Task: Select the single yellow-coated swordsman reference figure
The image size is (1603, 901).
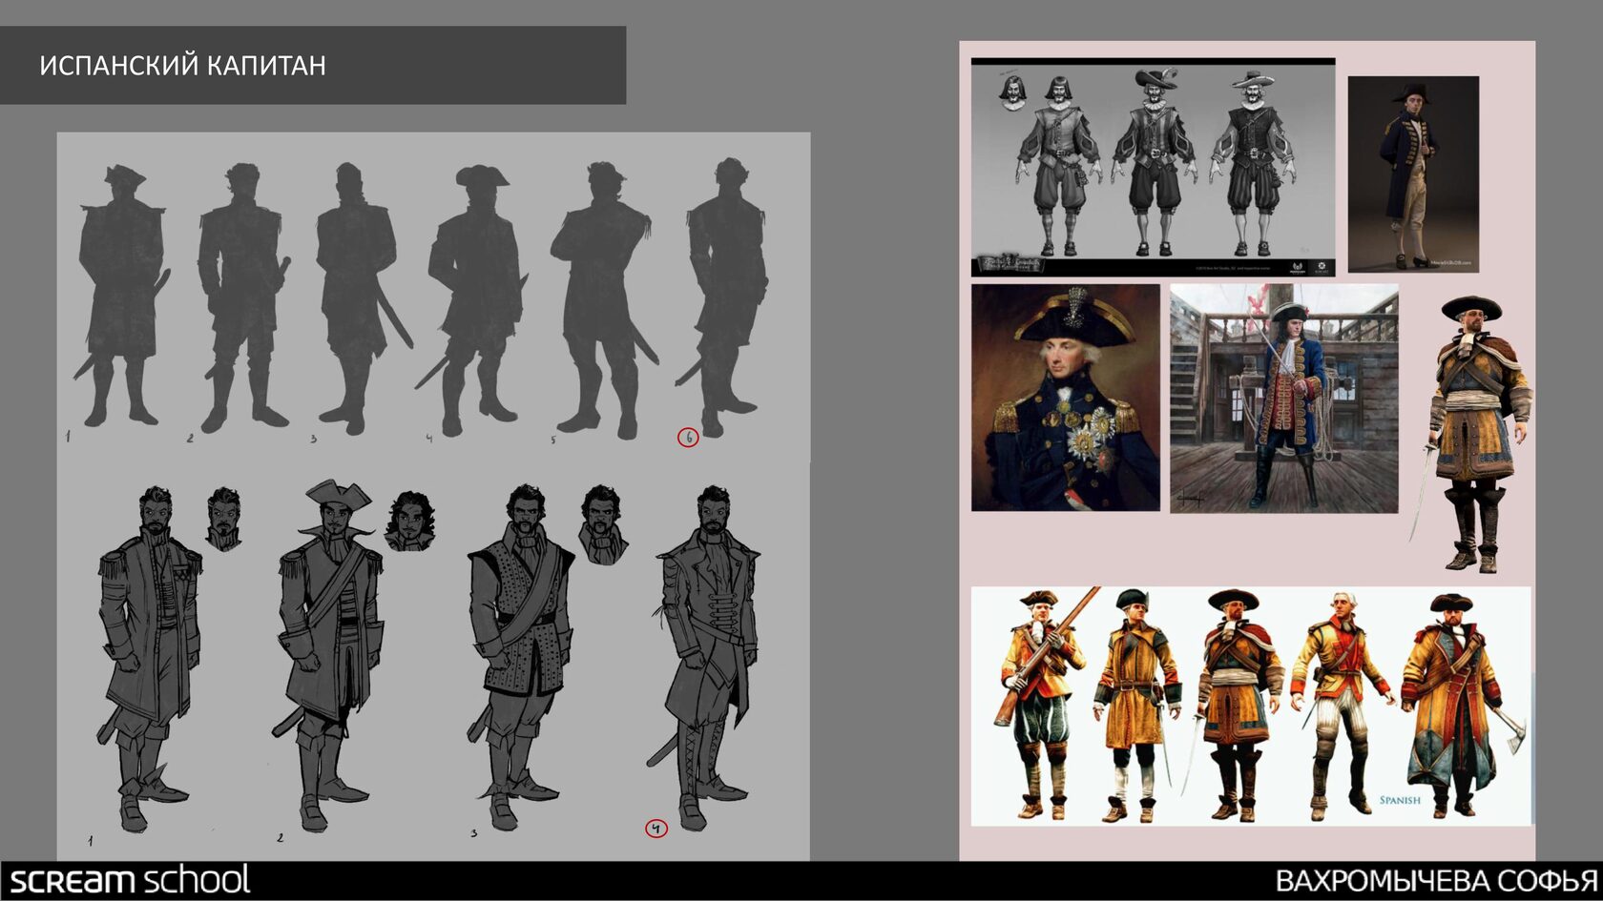Action: 1470,434
